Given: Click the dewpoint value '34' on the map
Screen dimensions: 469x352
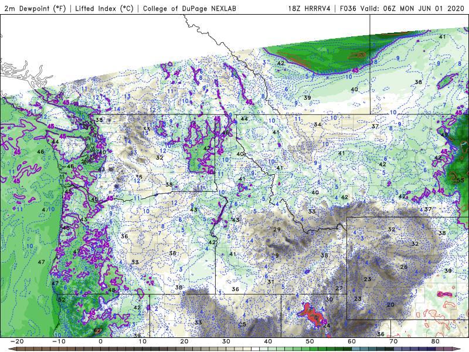Looking at the screenshot, I should pyautogui.click(x=318, y=124).
